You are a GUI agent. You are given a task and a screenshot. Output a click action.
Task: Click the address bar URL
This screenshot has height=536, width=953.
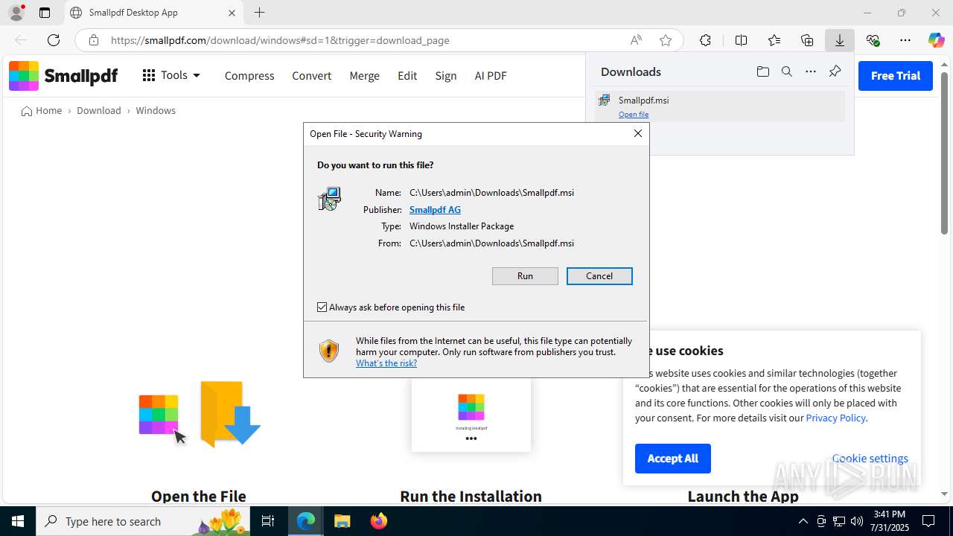[280, 40]
